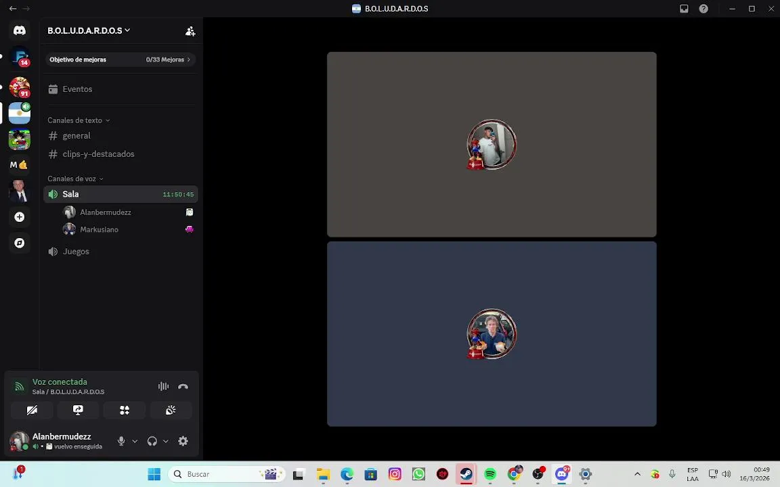Collapse the Canales de voz category

75,179
